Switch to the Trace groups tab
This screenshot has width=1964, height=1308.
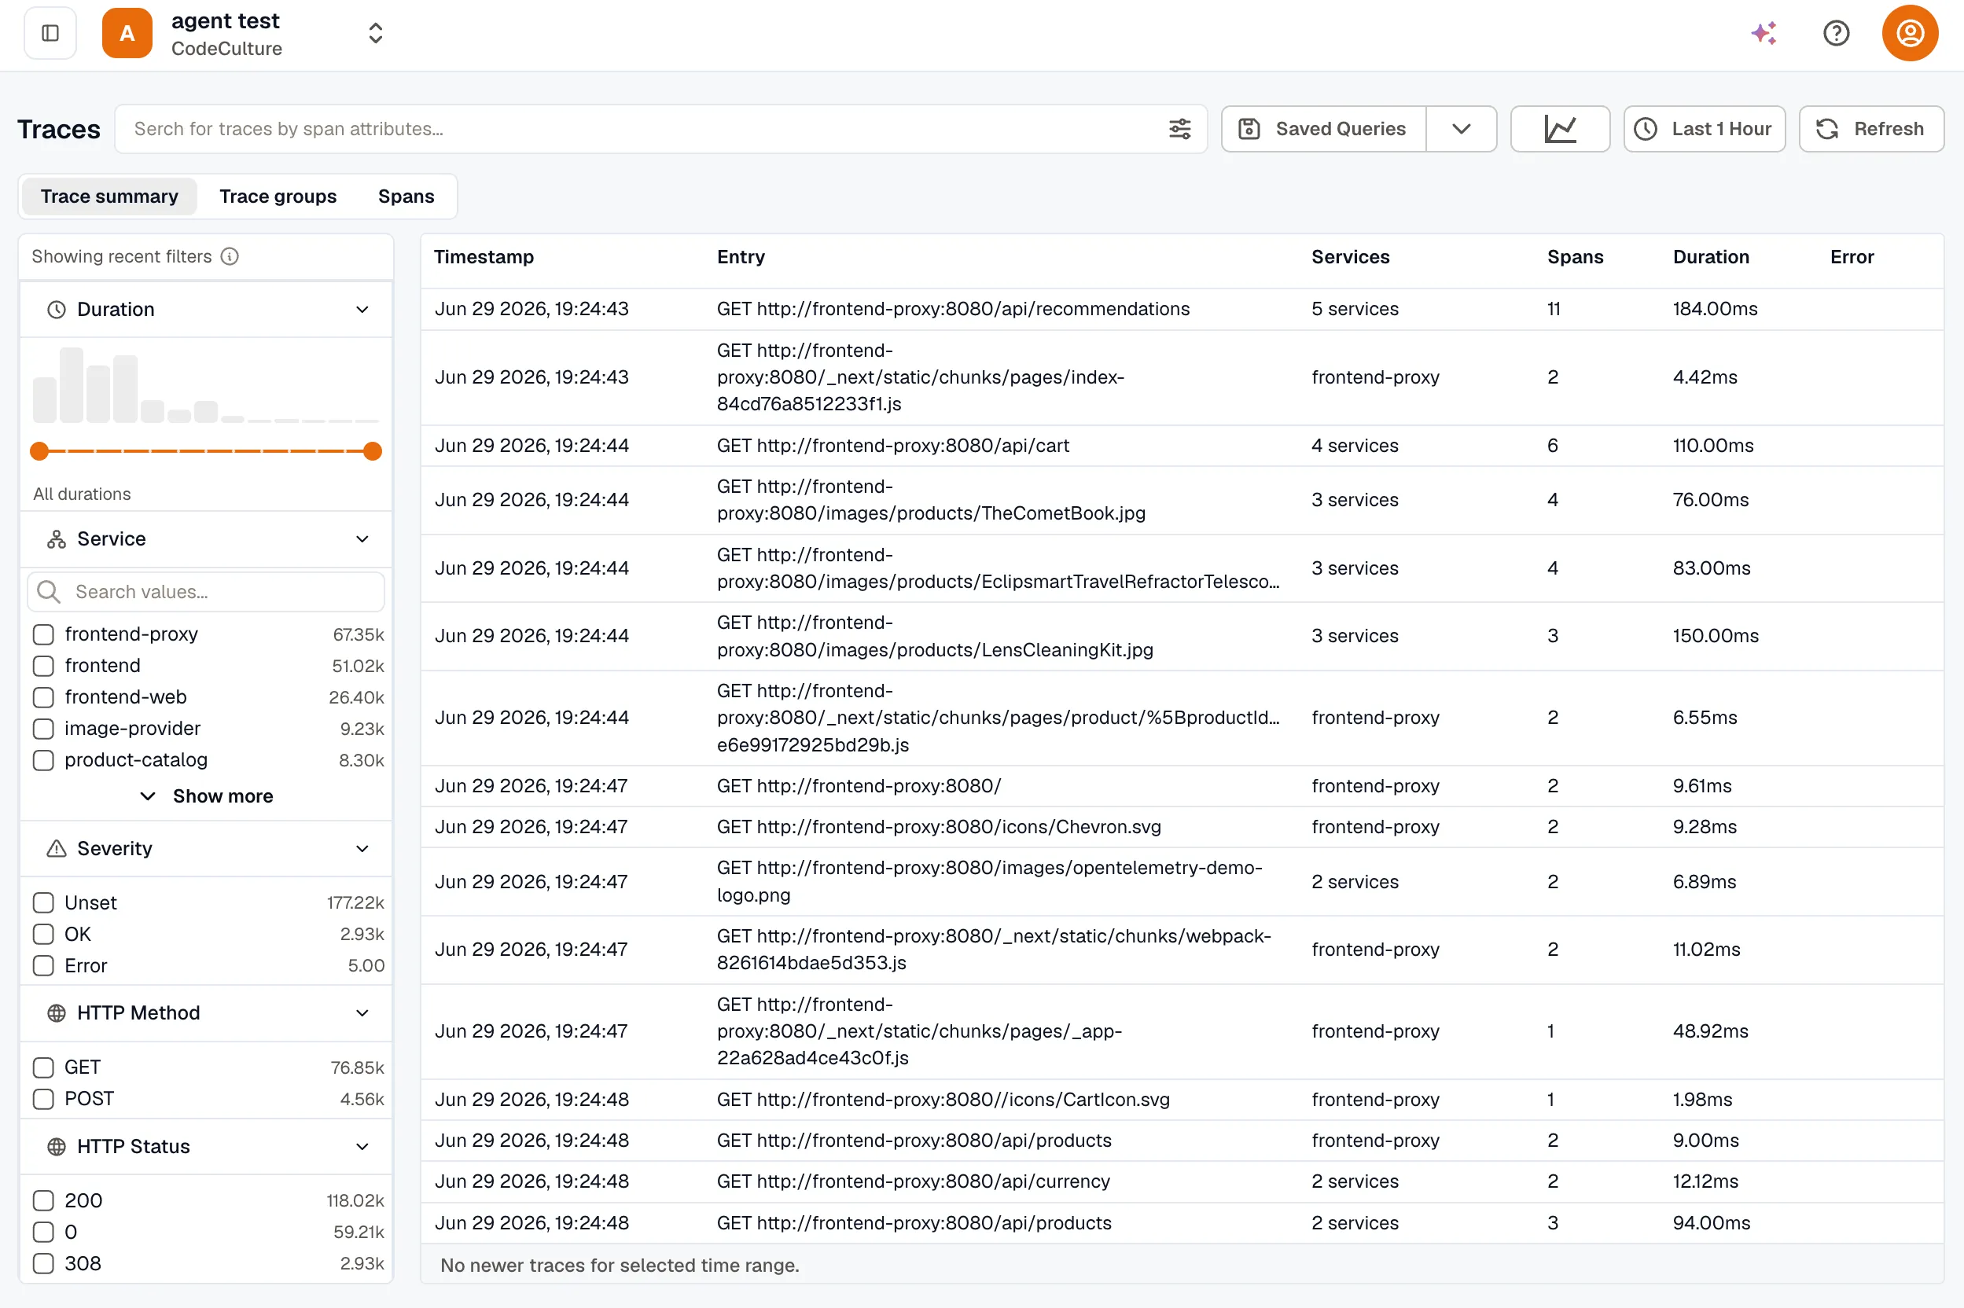click(x=278, y=197)
